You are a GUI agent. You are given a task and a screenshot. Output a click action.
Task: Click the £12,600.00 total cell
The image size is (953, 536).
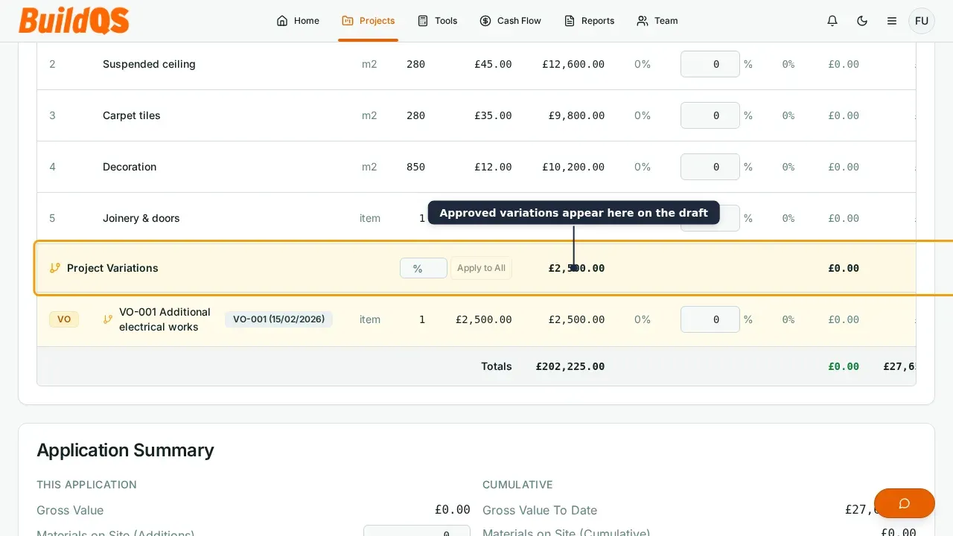point(573,64)
